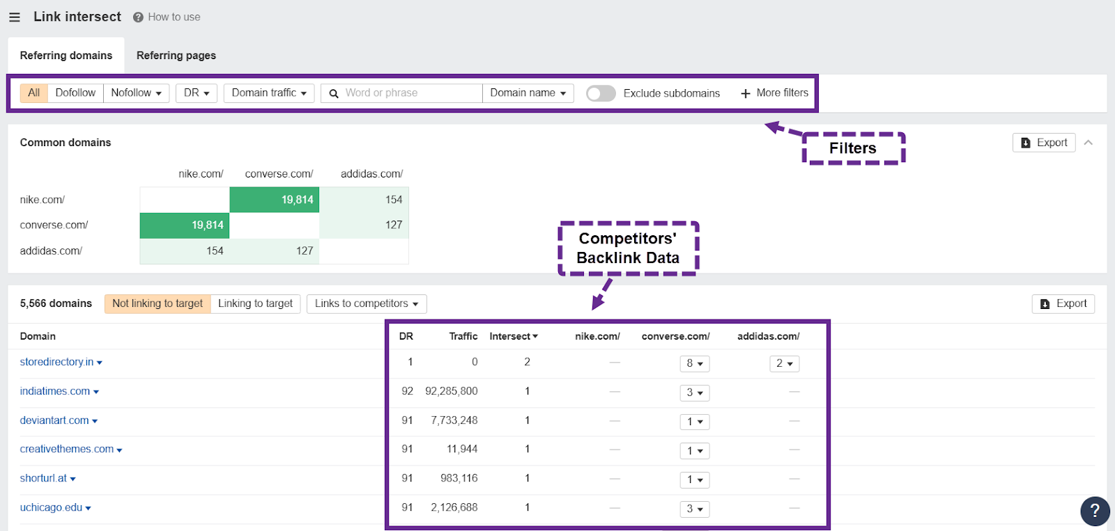Select the Linking to target tab
Viewport: 1115px width, 531px height.
click(x=255, y=304)
